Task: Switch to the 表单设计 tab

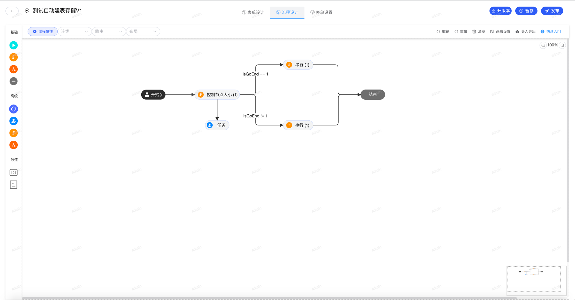Action: coord(253,12)
